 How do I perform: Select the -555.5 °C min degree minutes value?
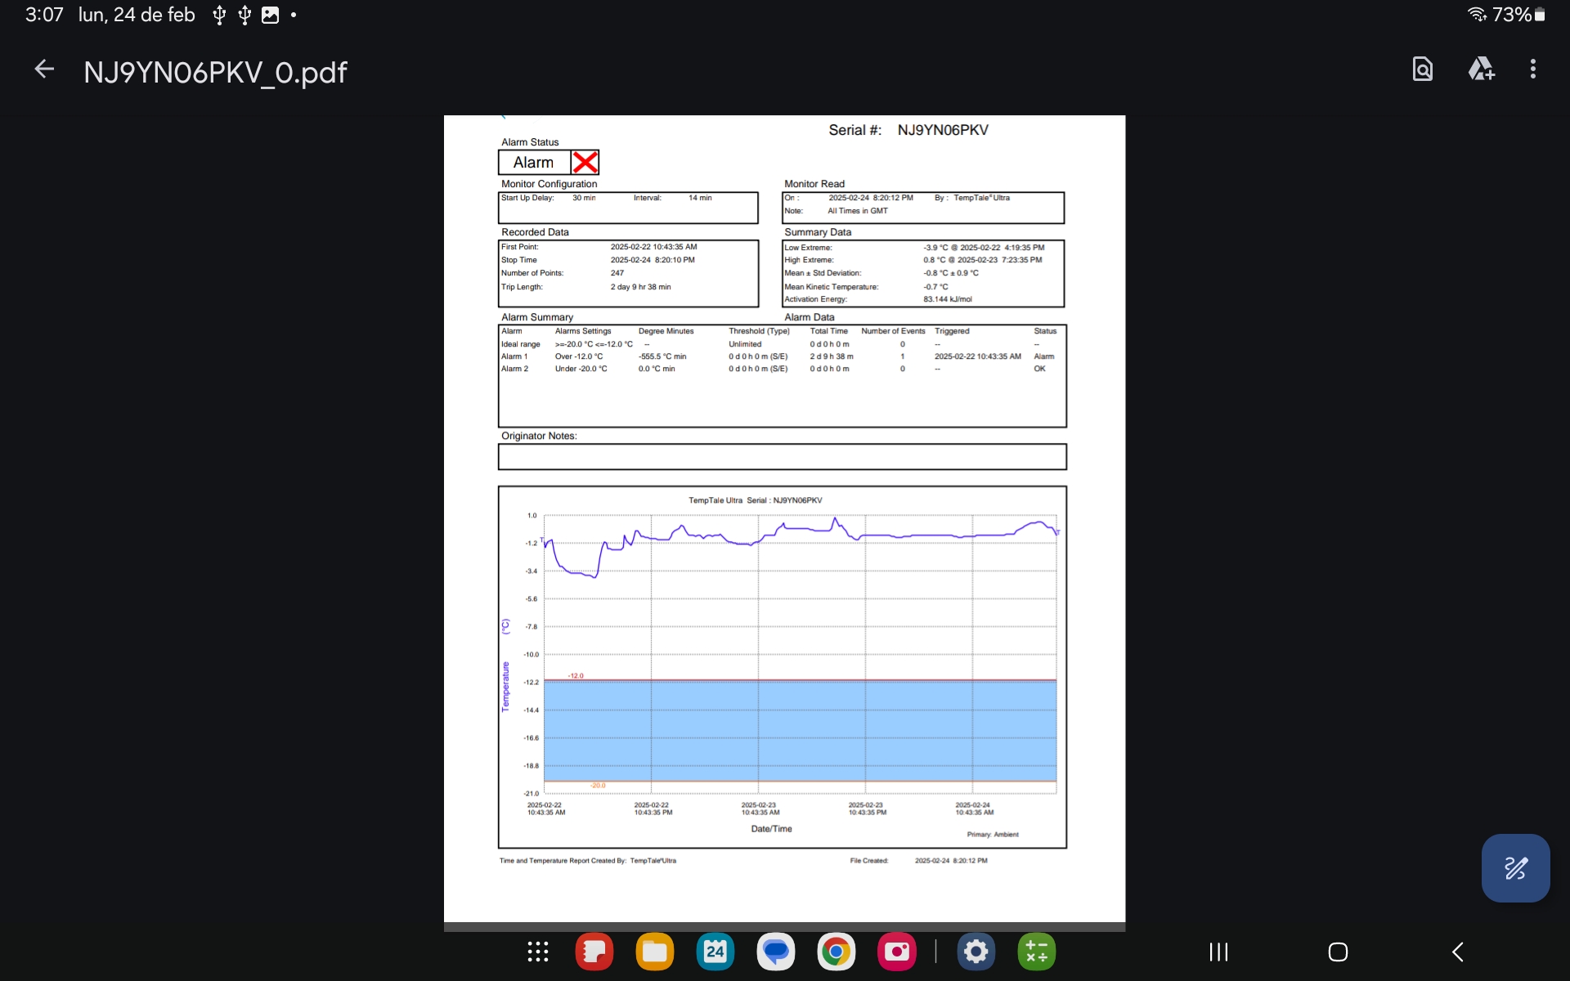click(x=662, y=356)
